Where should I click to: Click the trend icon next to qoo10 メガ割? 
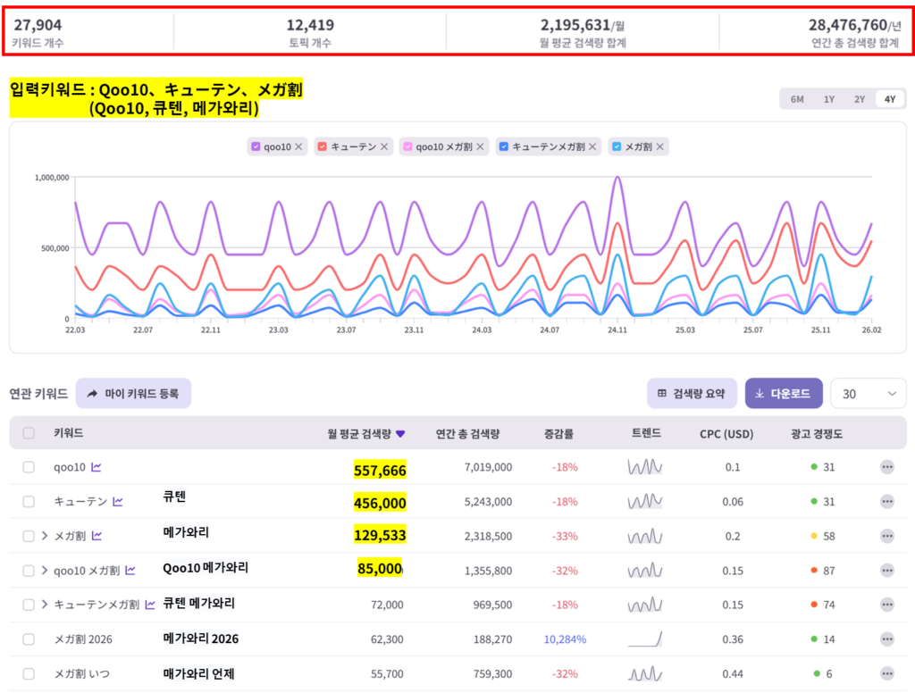[x=130, y=570]
